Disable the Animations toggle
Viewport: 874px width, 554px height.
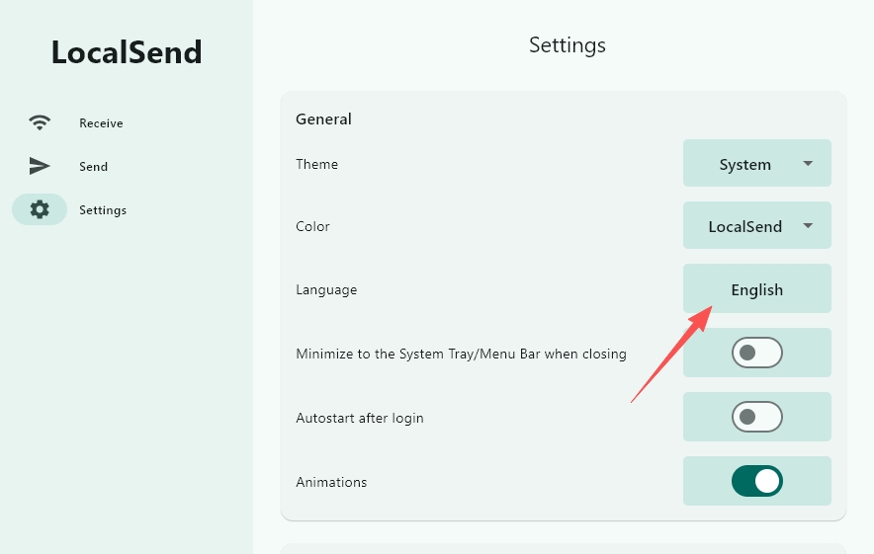click(757, 481)
